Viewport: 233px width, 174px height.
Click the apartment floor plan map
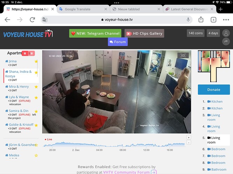214,66
